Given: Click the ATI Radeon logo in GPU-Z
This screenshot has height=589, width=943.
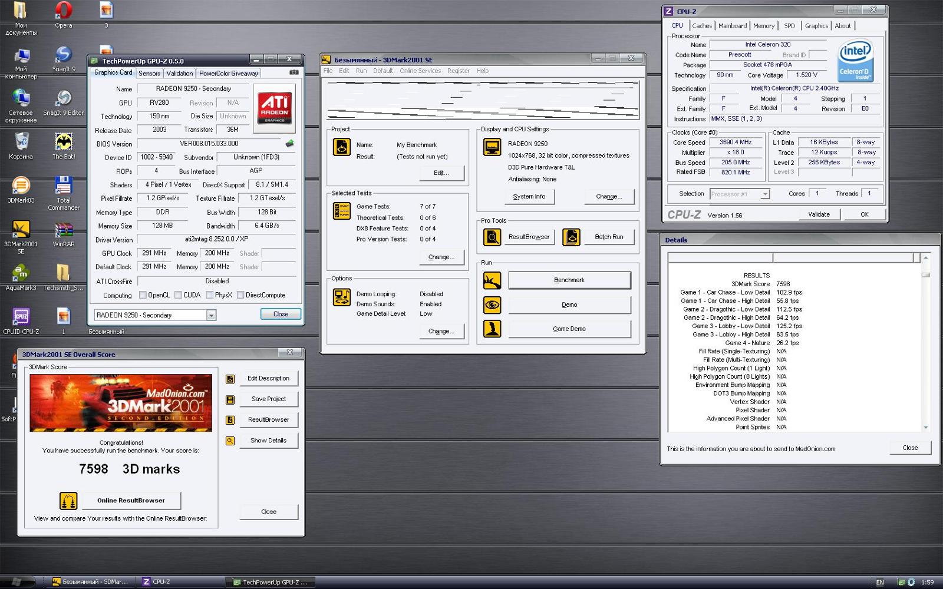Looking at the screenshot, I should (274, 108).
